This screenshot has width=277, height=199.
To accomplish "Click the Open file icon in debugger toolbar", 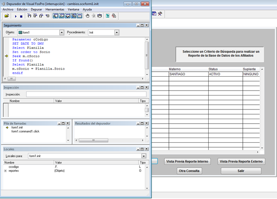I will point(6,16).
